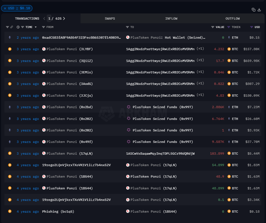
Task: Download transactions with the download icon
Action: [x=259, y=10]
